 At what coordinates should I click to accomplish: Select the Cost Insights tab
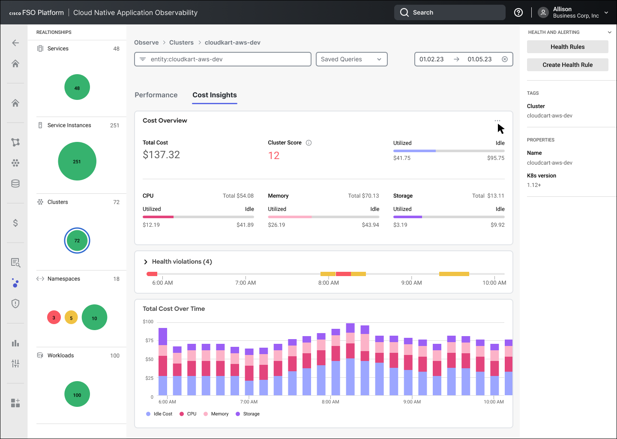(215, 95)
